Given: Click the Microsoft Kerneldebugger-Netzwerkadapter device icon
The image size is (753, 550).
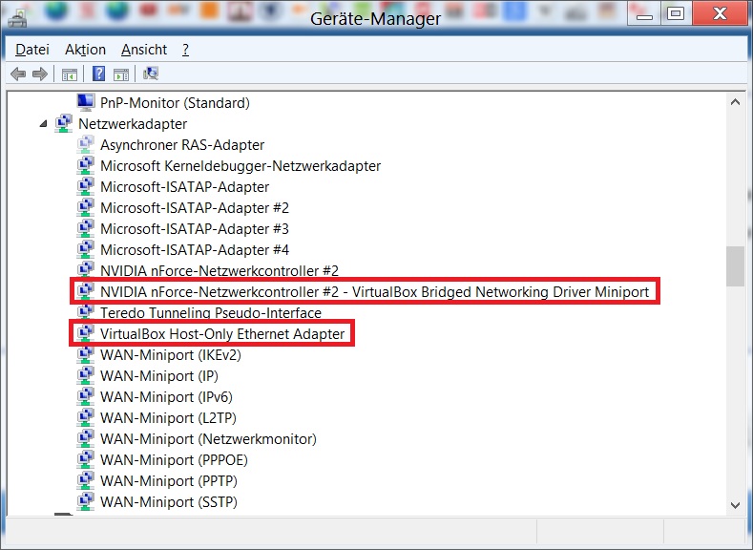Looking at the screenshot, I should [x=86, y=166].
